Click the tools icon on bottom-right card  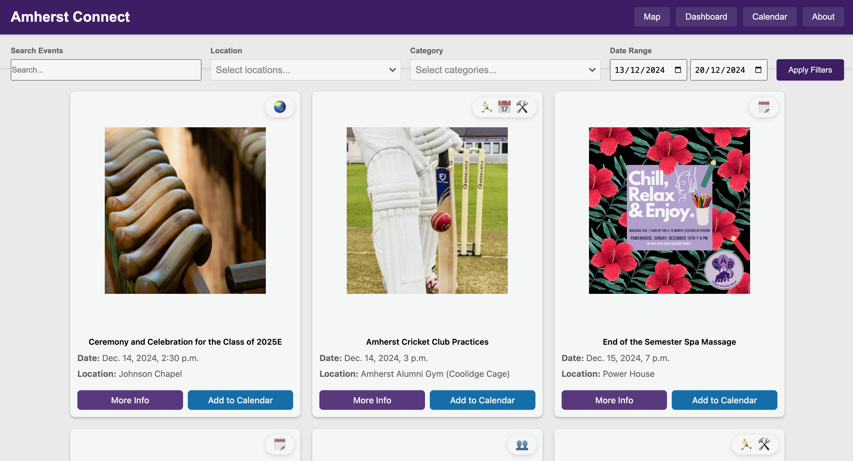pyautogui.click(x=764, y=444)
